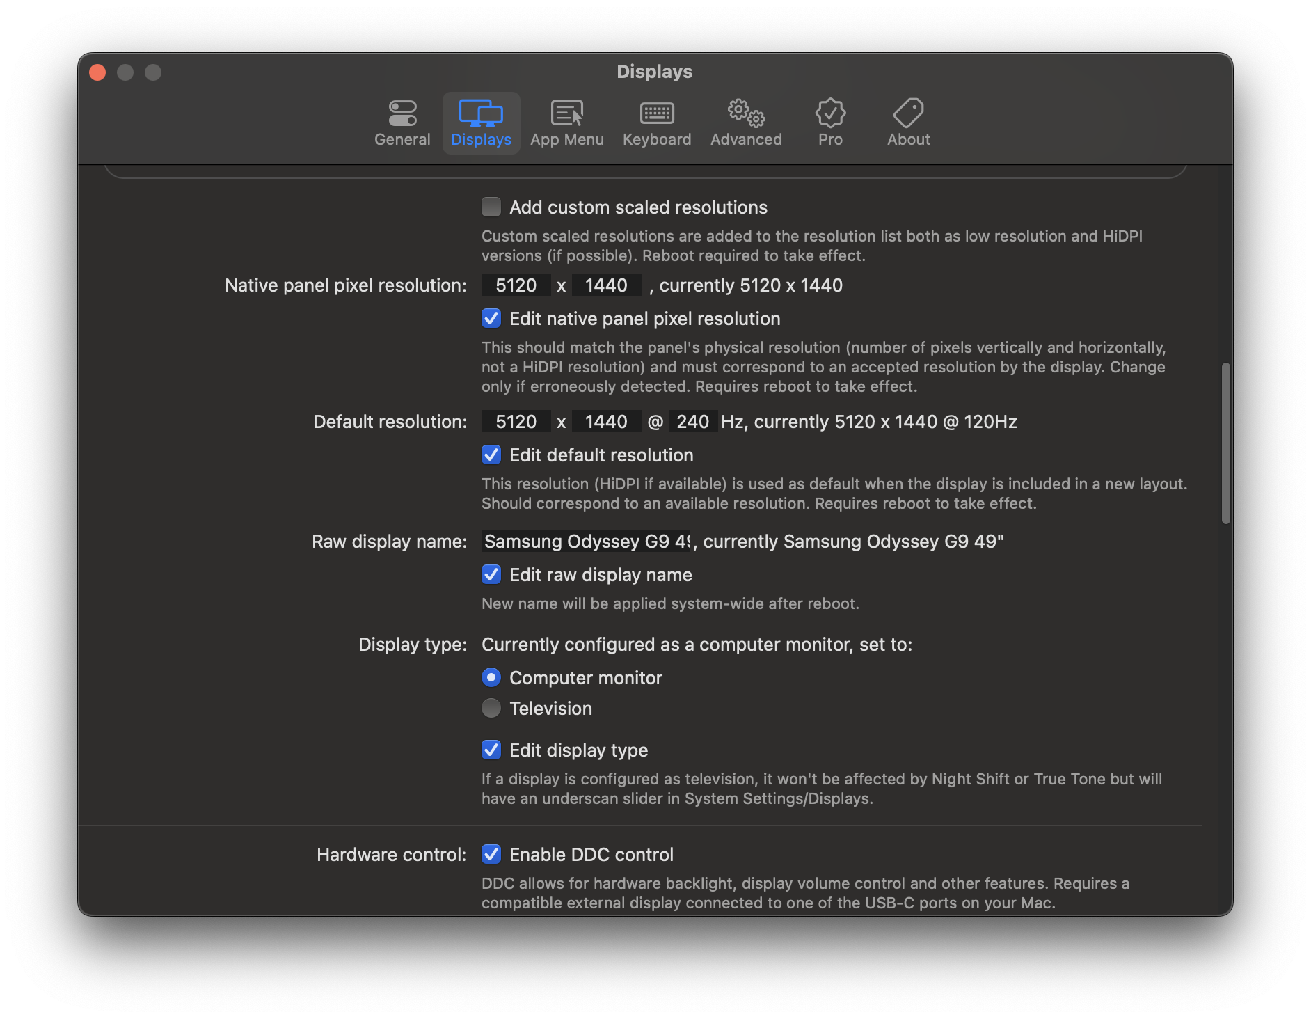Edit default resolution height field
1311x1019 pixels.
point(606,422)
